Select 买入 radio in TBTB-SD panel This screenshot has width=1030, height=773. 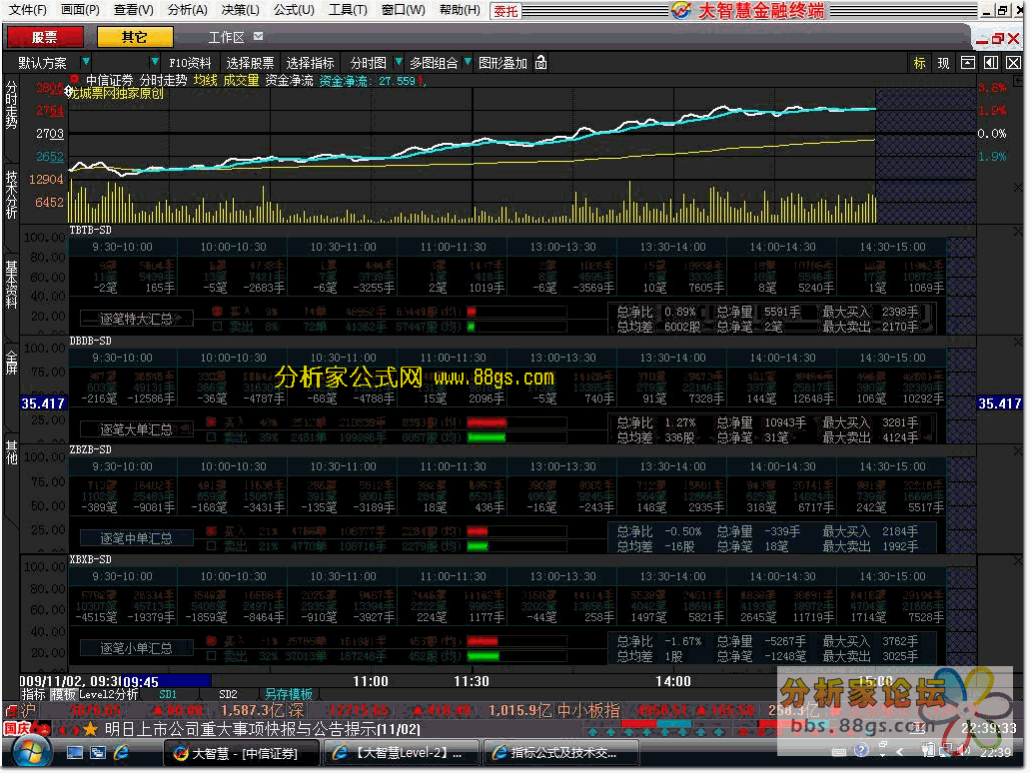pos(217,312)
